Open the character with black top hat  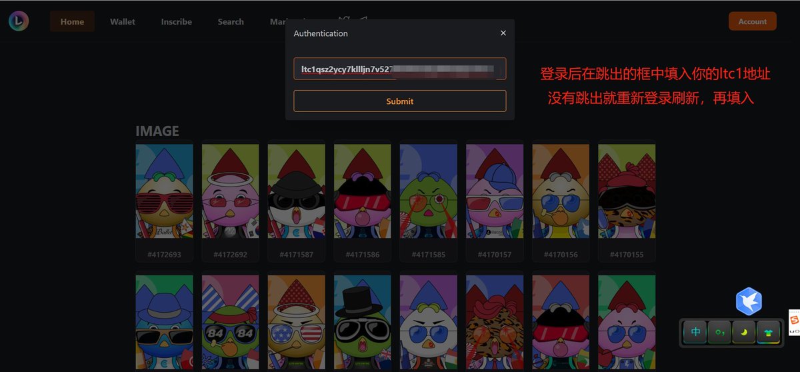click(362, 323)
